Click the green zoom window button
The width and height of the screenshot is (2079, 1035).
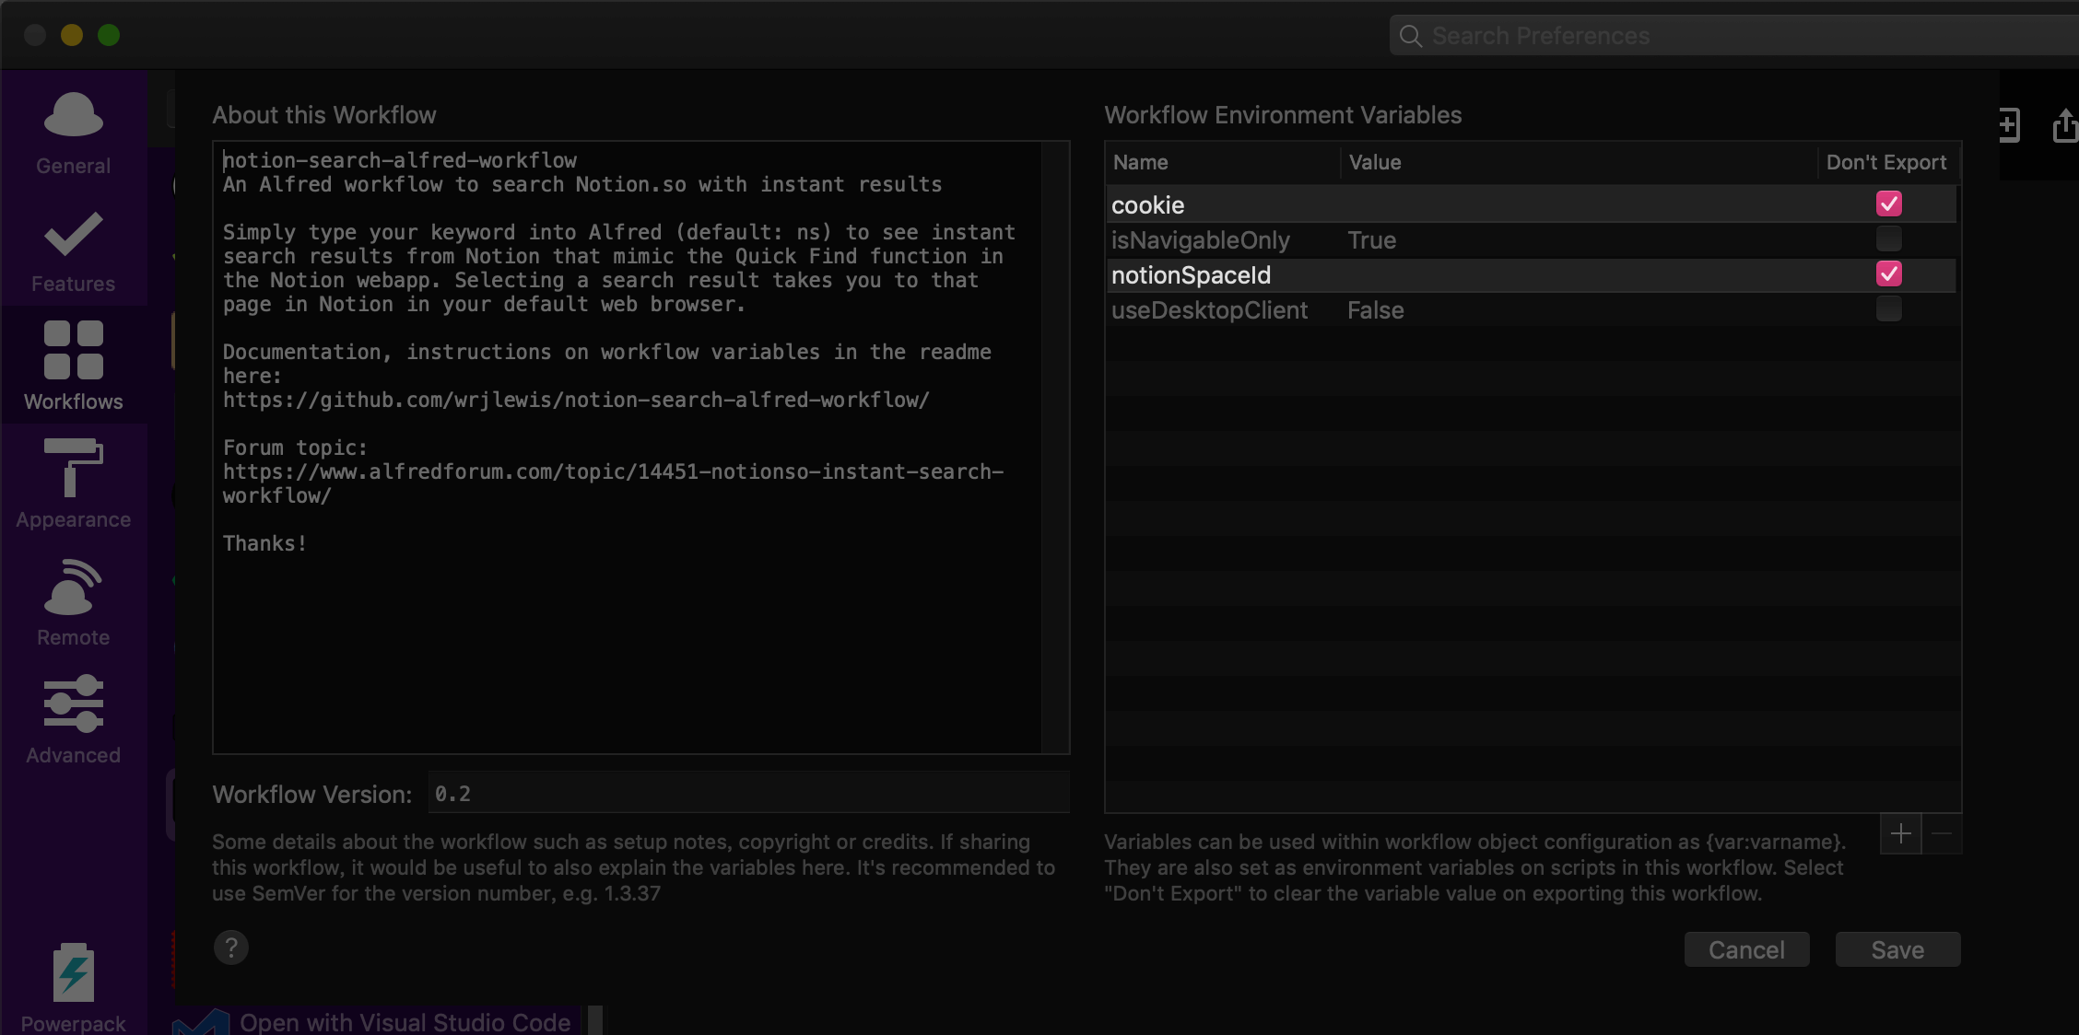[x=109, y=35]
